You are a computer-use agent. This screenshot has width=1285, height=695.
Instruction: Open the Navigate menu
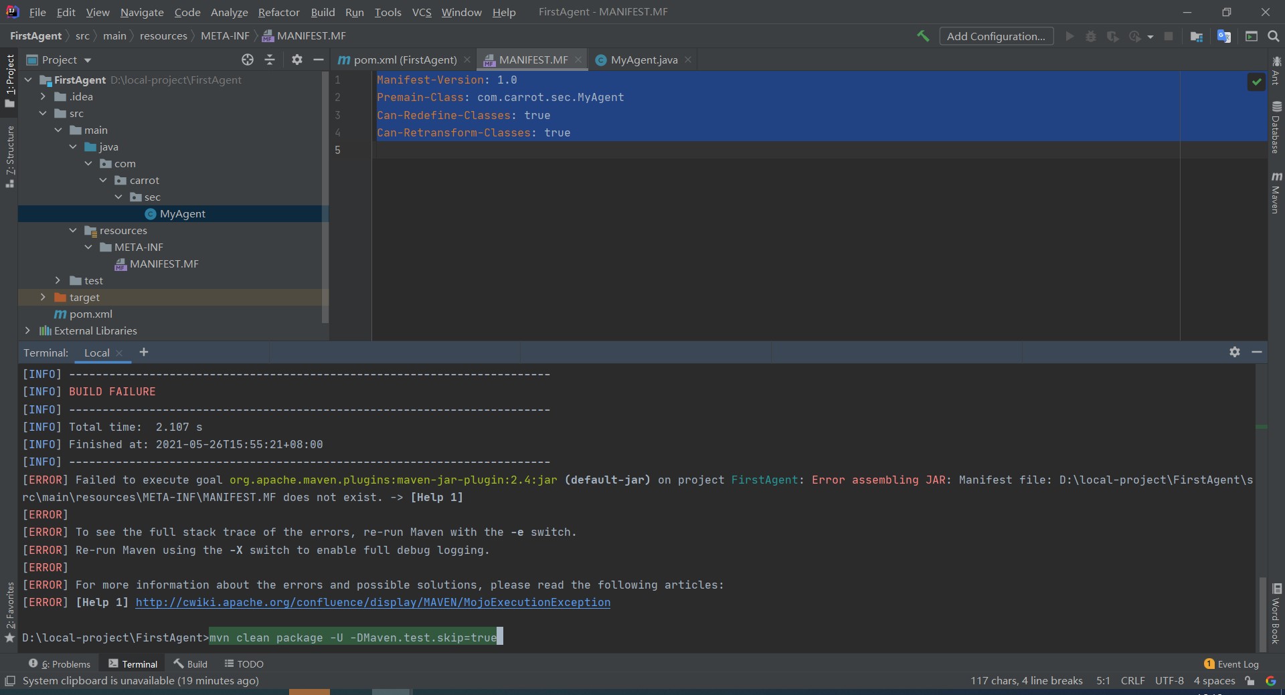pos(142,12)
